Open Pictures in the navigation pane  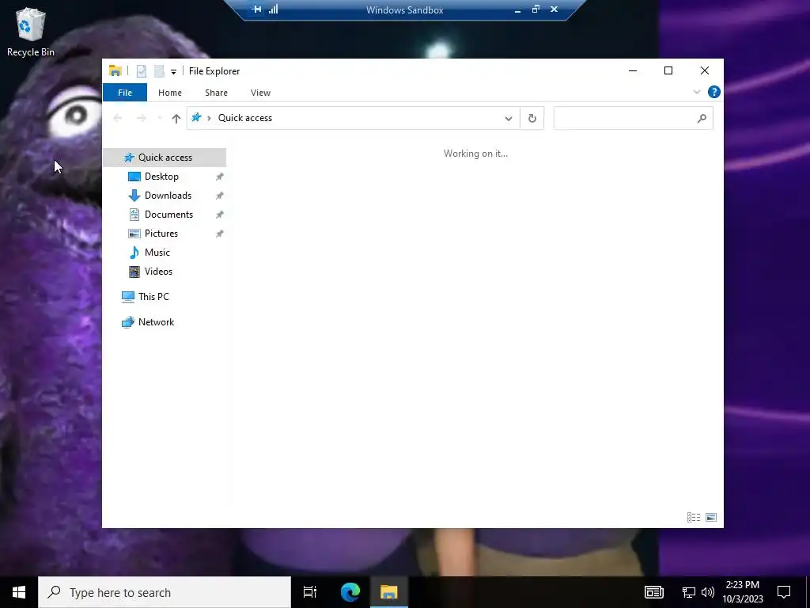click(x=161, y=234)
